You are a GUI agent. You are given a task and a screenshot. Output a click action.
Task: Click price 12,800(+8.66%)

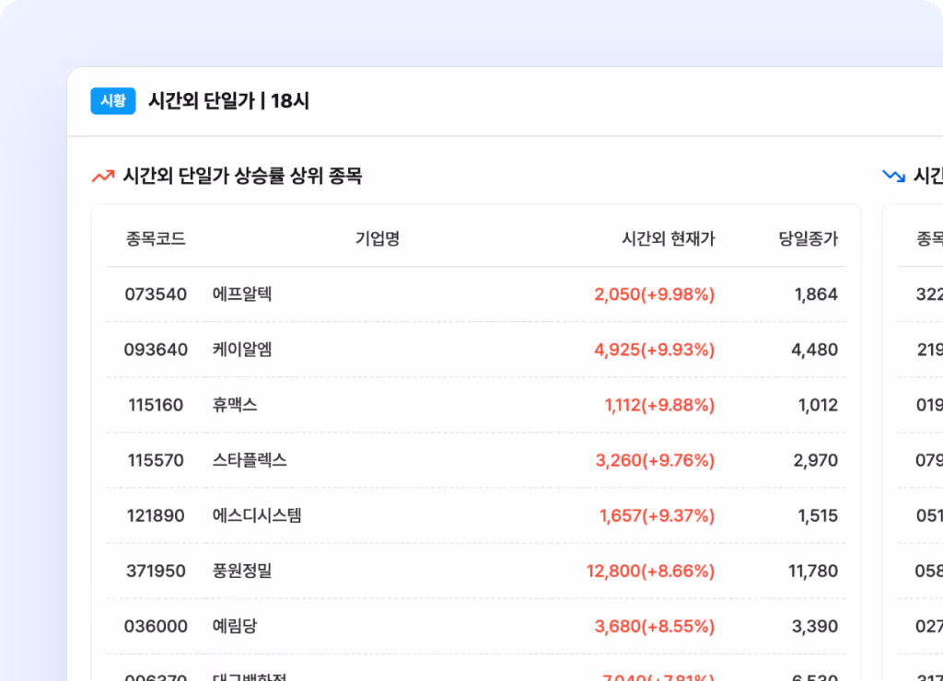[x=651, y=571]
